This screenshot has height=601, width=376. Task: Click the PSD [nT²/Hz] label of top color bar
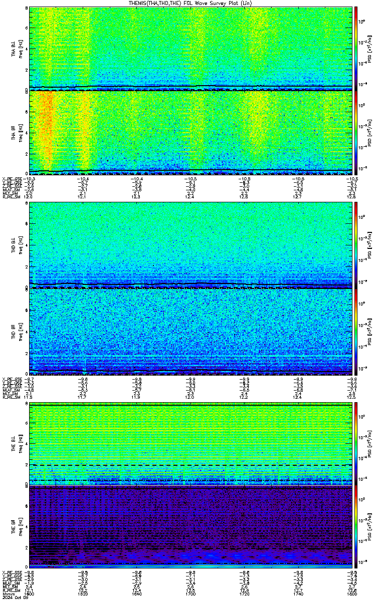coord(370,49)
